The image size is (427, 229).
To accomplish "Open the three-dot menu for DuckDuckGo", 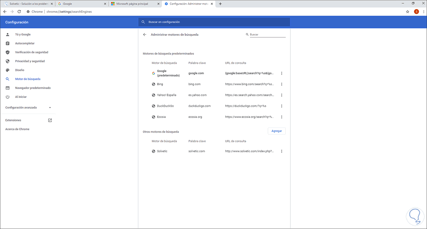I will click(281, 106).
